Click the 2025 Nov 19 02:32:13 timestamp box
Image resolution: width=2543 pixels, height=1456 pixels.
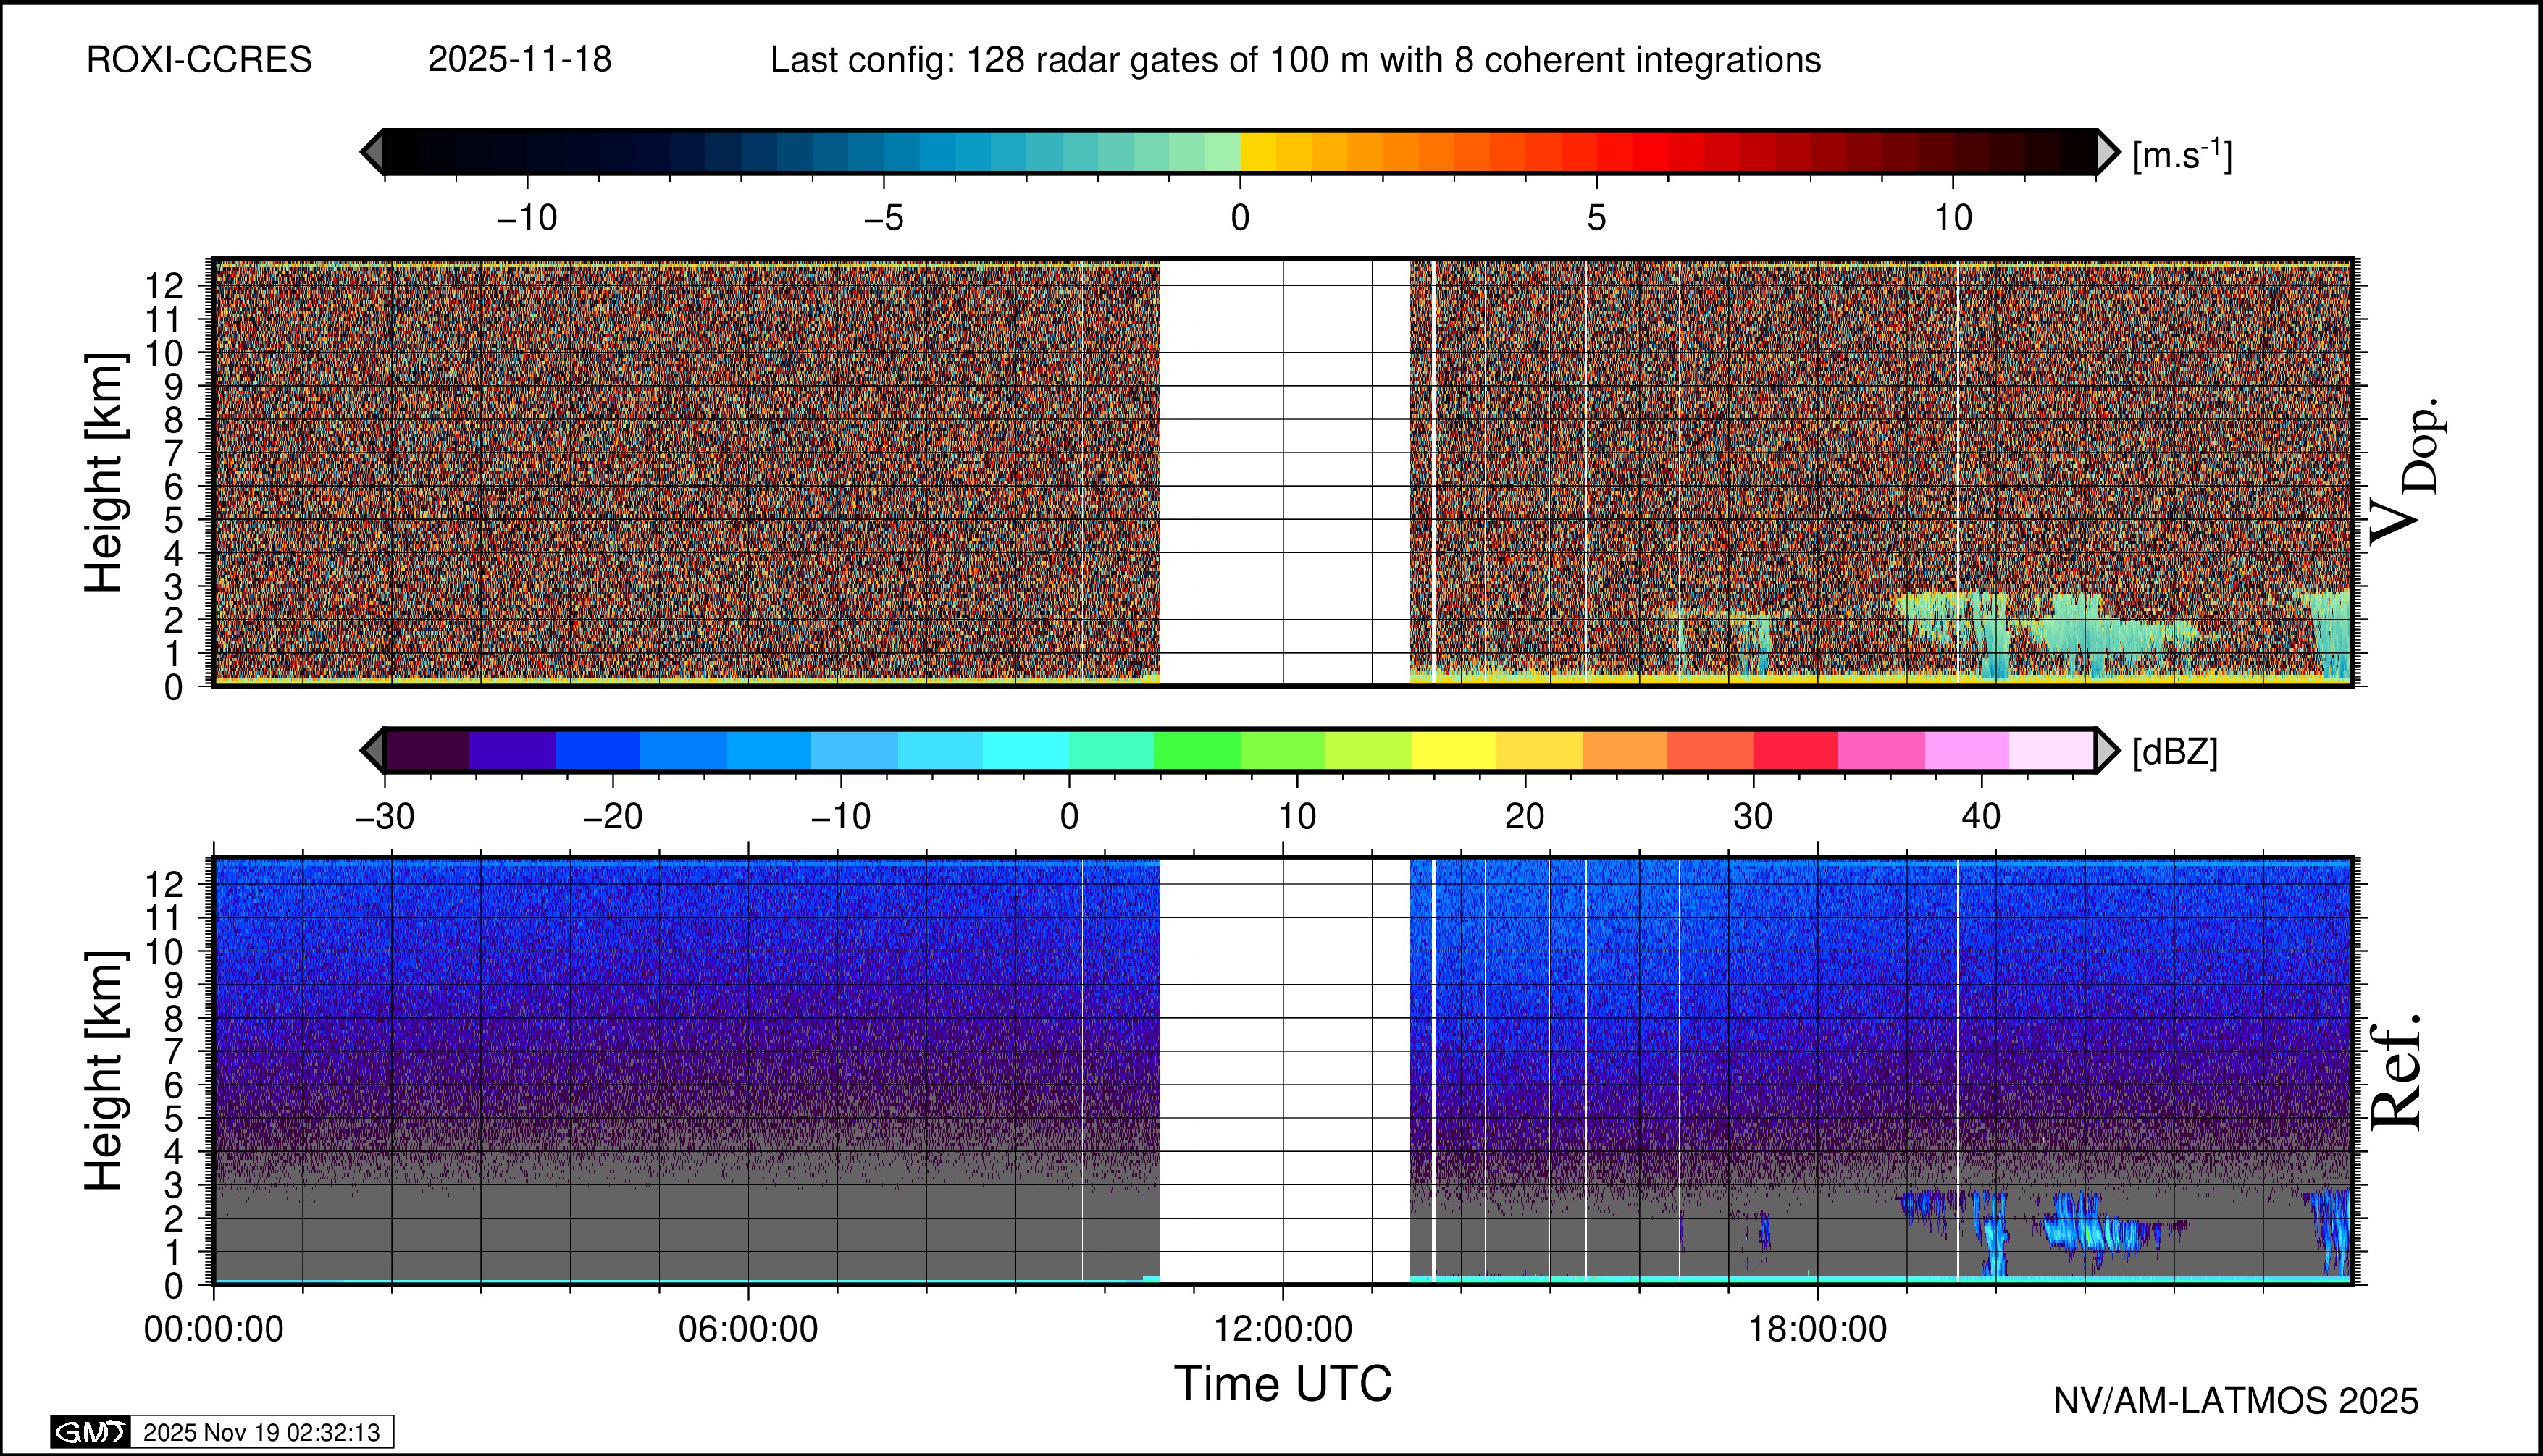coord(261,1432)
